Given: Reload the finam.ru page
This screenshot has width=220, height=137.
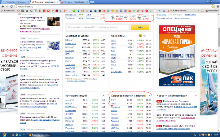Looking at the screenshot, I should [11, 6].
